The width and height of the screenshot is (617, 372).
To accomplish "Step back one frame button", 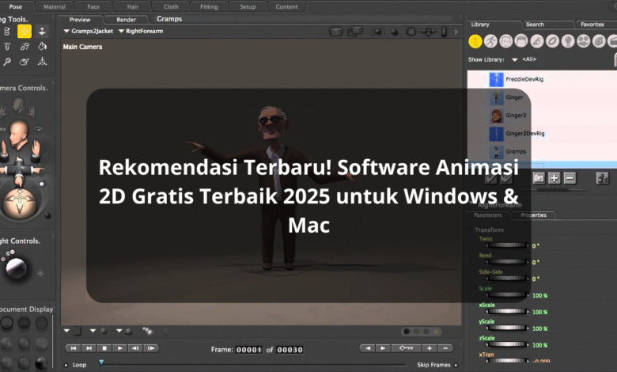I will coord(135,348).
